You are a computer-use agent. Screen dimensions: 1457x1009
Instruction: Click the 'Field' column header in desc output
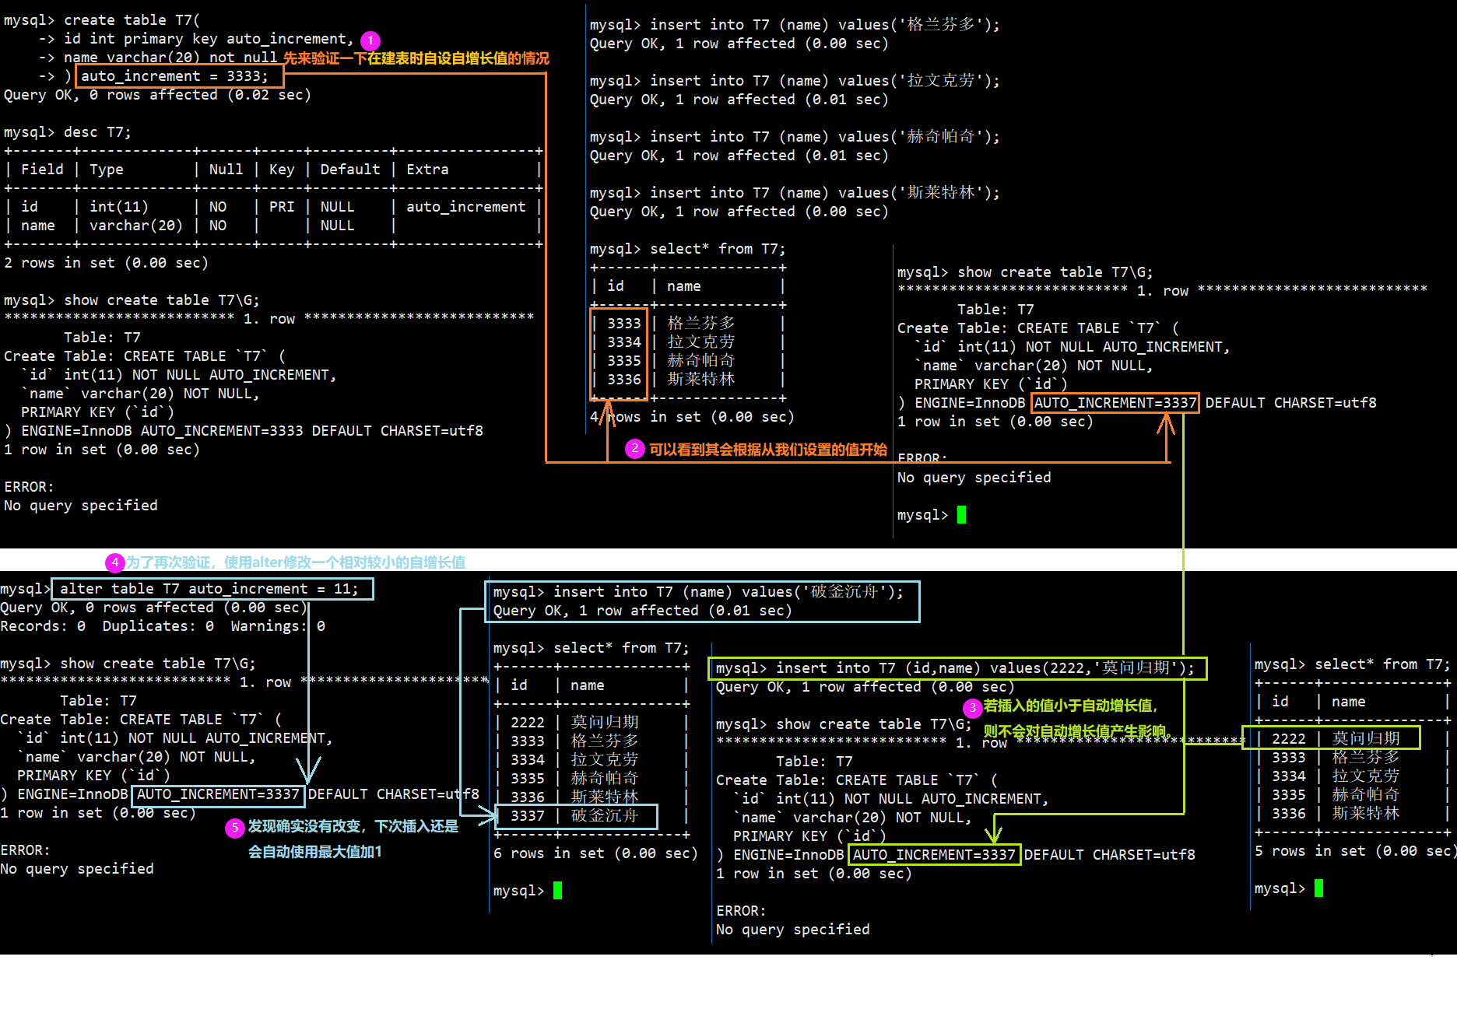tap(42, 170)
